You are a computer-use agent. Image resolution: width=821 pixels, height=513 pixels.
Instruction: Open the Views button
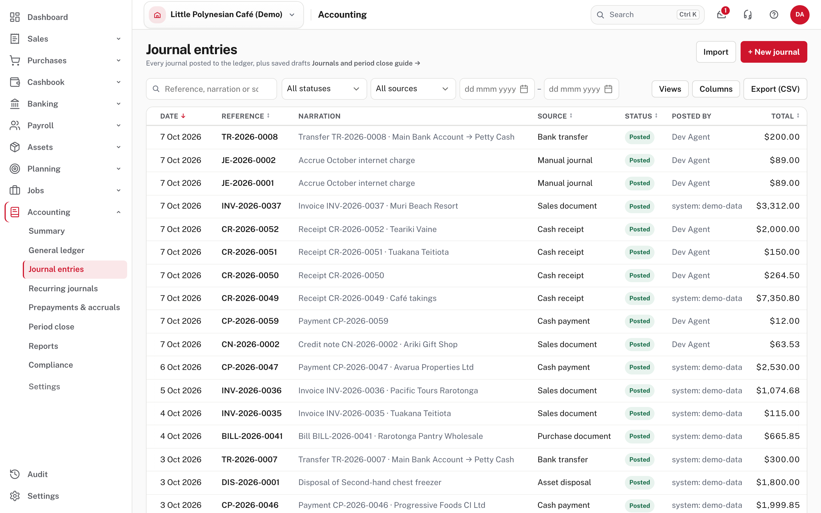coord(670,89)
